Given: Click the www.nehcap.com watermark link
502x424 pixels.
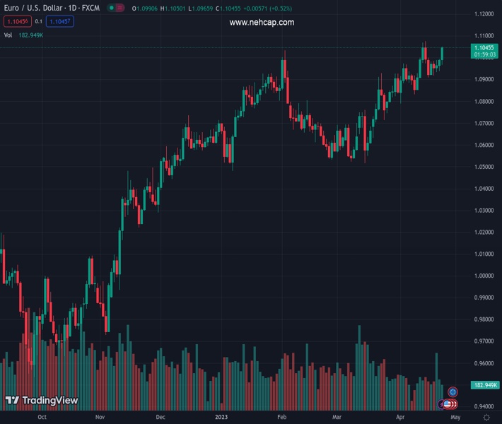Looking at the screenshot, I should tap(262, 23).
